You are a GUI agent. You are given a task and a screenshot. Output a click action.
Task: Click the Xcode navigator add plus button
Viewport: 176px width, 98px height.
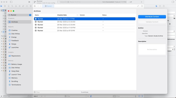[x=1, y=96]
